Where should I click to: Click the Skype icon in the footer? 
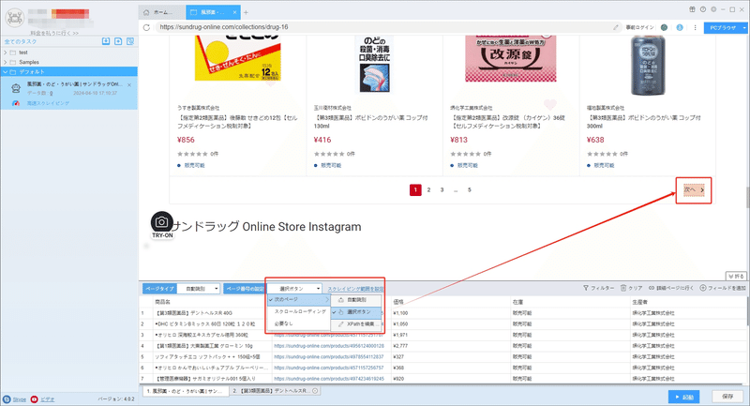tap(7, 399)
